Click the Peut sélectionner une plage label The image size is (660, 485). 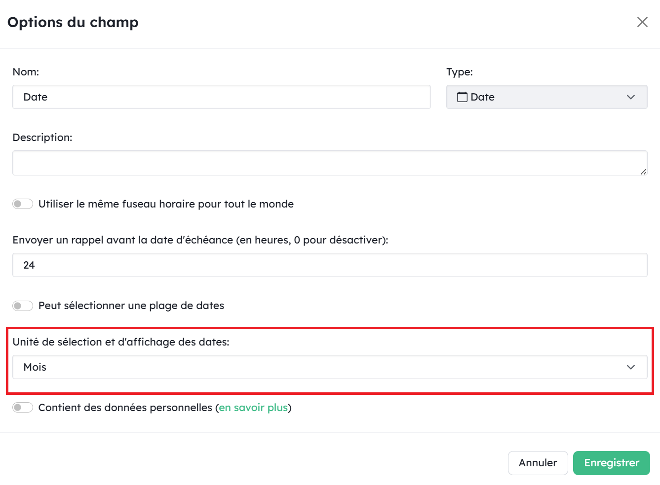pos(131,306)
